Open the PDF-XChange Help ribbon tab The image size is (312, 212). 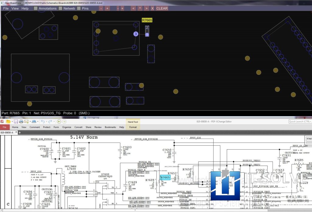[x=122, y=127]
